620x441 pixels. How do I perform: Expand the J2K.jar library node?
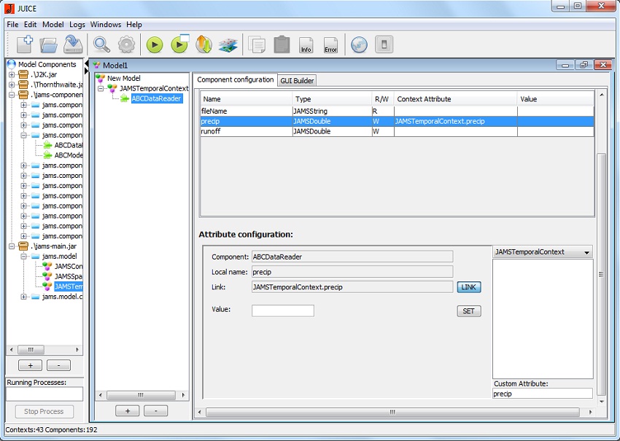coord(12,74)
